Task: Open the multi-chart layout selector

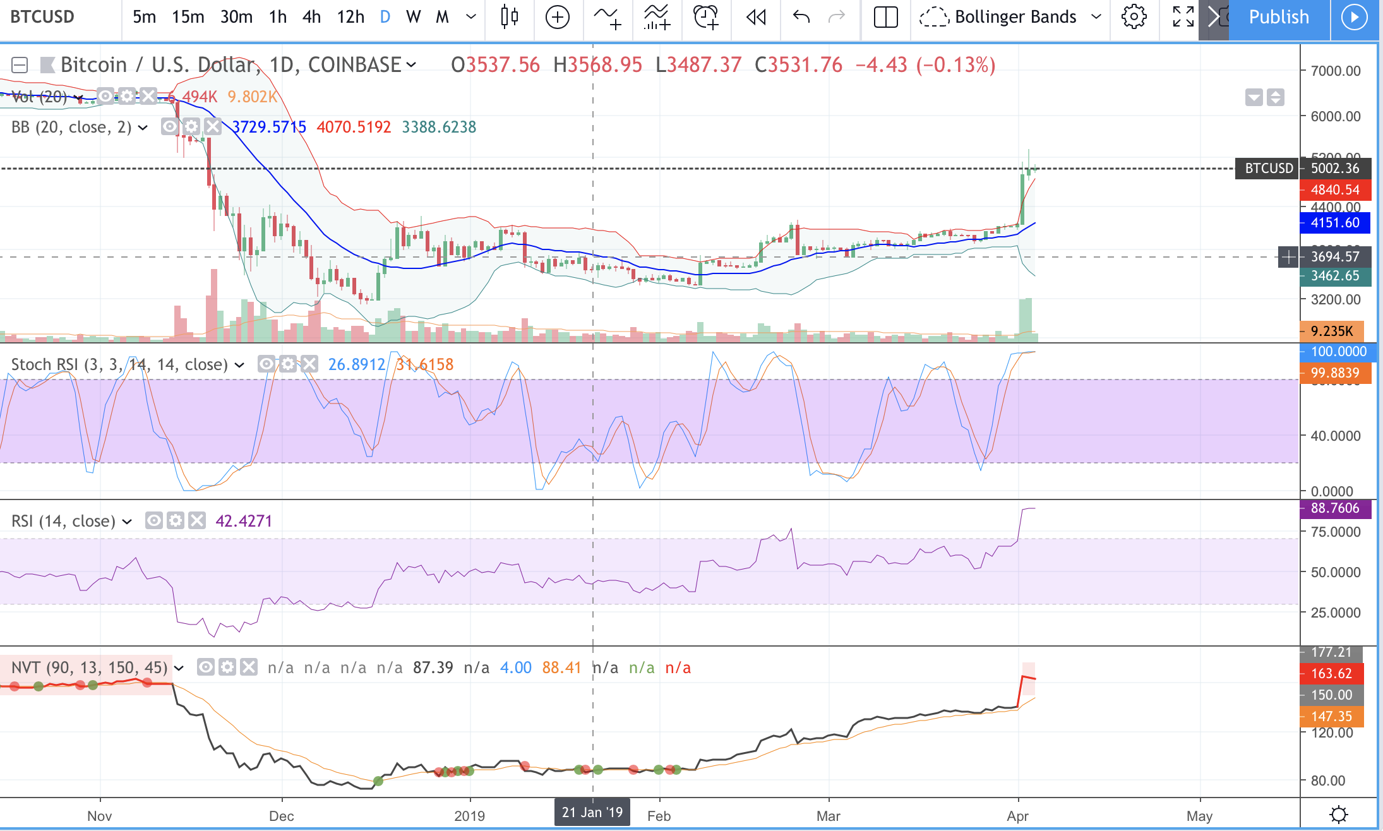Action: pyautogui.click(x=885, y=17)
